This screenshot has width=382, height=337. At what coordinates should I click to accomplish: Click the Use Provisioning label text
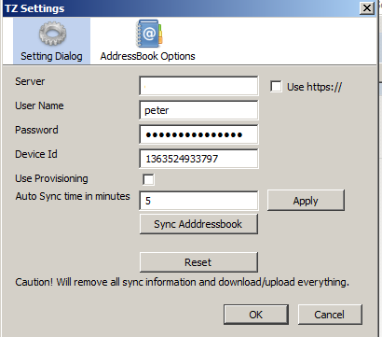[51, 178]
